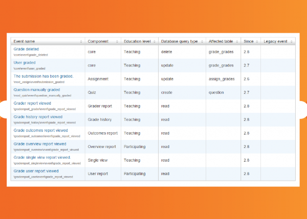Viewport: 307px width, 219px height.
Task: Open the Question manually graded event
Action: pyautogui.click(x=36, y=89)
